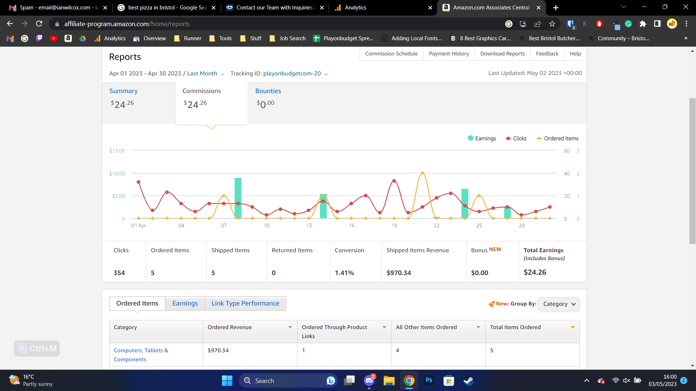
Task: Expand the Last Month date range dropdown
Action: [x=206, y=74]
